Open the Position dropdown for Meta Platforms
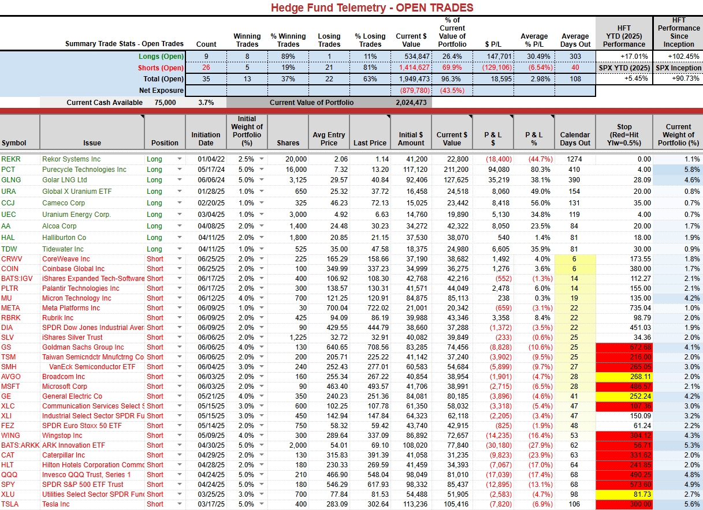 (179, 308)
